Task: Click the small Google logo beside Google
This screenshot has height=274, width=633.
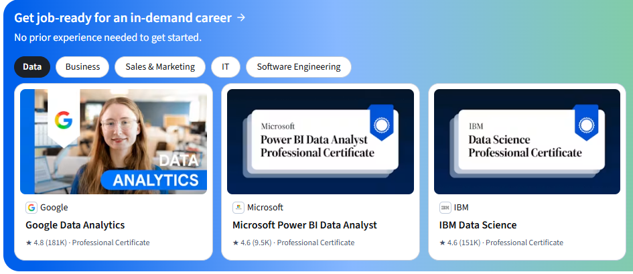Action: tap(31, 208)
